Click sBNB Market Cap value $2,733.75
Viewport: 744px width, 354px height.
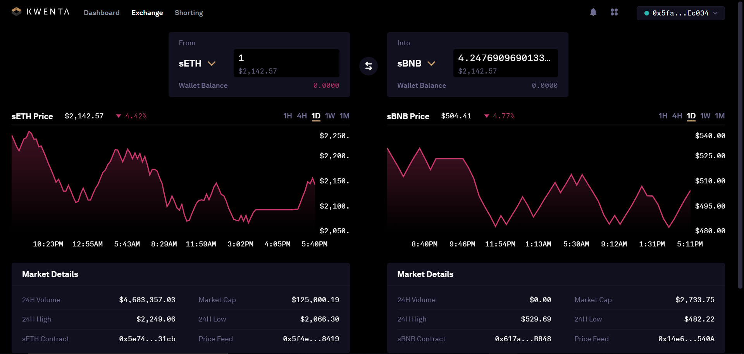pyautogui.click(x=695, y=300)
